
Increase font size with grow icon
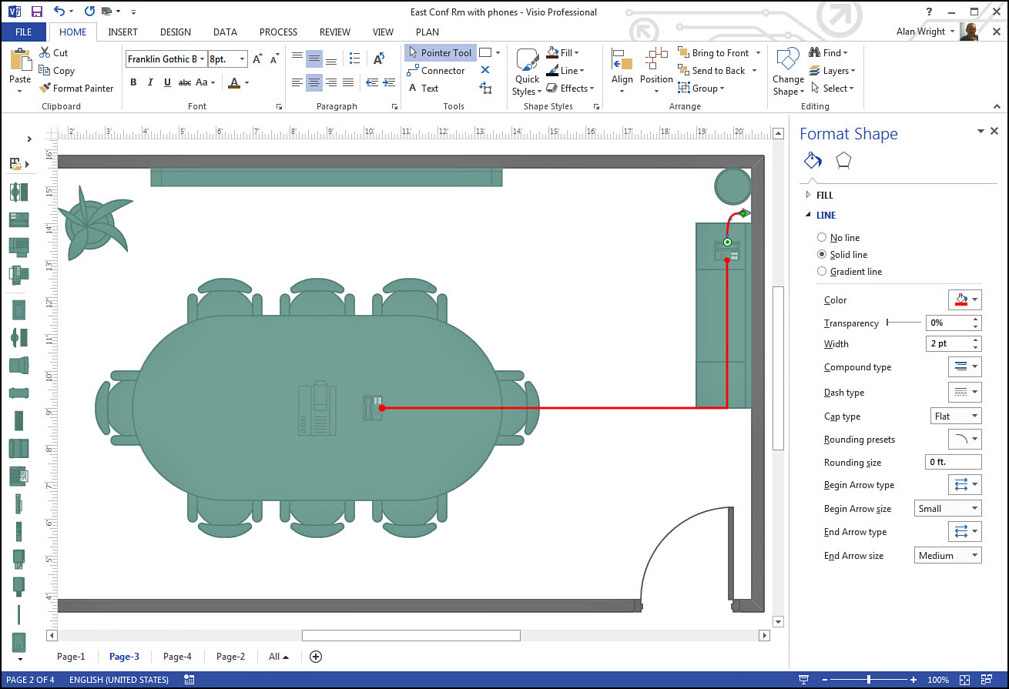tap(257, 59)
